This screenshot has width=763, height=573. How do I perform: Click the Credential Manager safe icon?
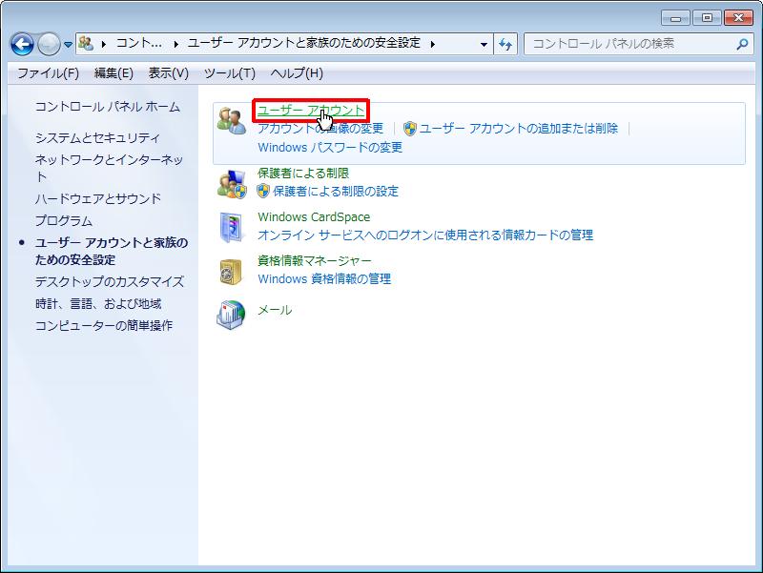pos(232,271)
